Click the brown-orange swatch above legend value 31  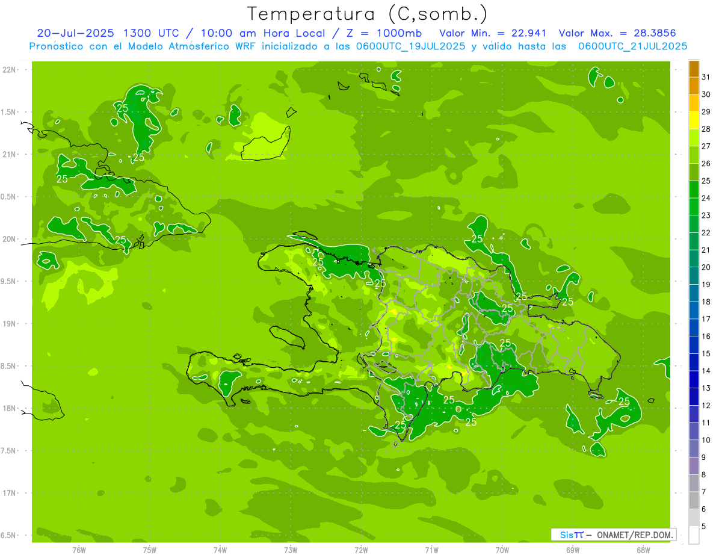(694, 69)
